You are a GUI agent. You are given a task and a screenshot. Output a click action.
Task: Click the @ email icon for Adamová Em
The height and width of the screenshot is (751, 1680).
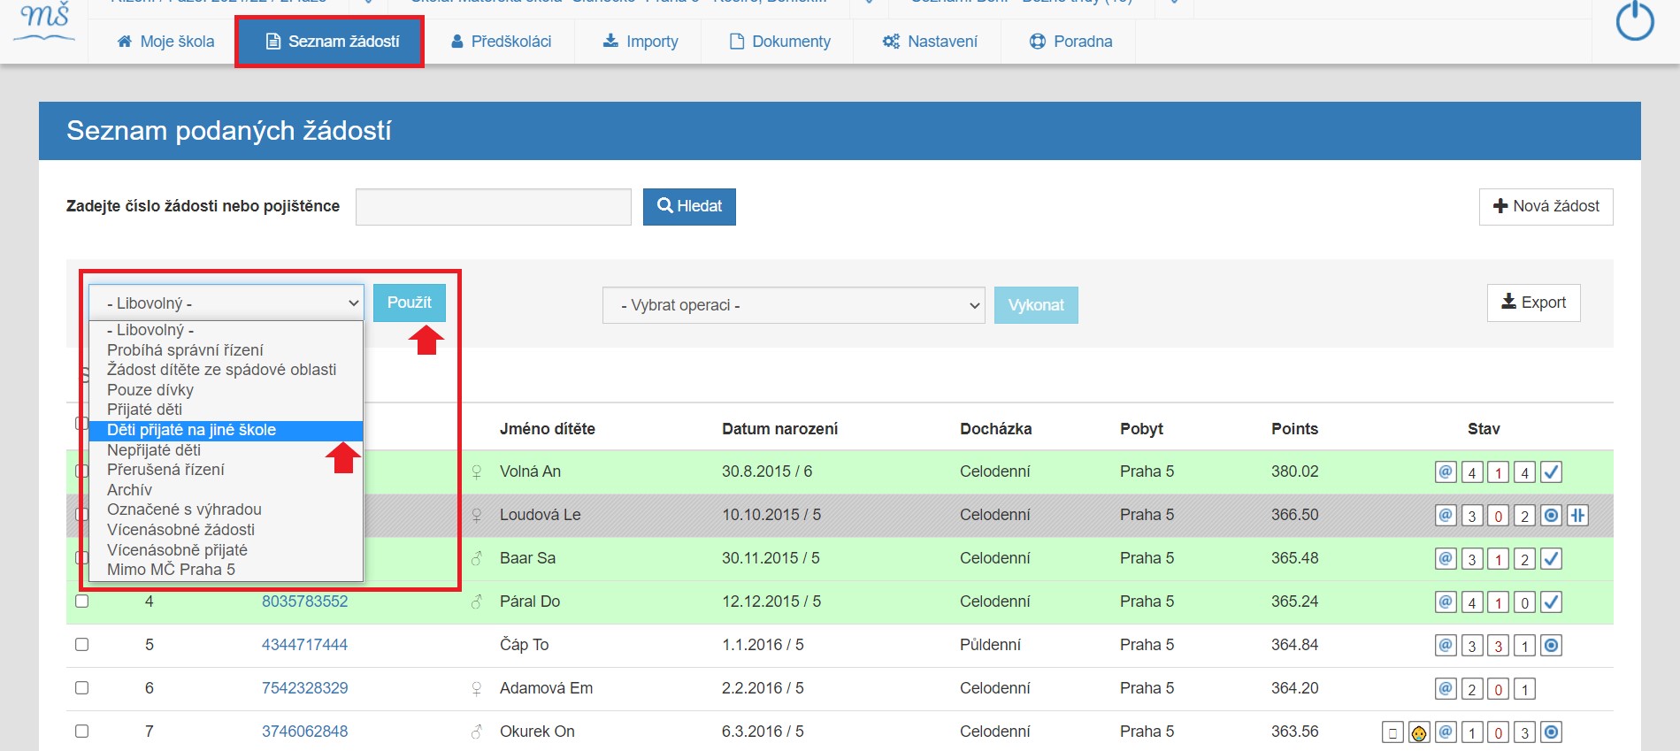(1446, 688)
